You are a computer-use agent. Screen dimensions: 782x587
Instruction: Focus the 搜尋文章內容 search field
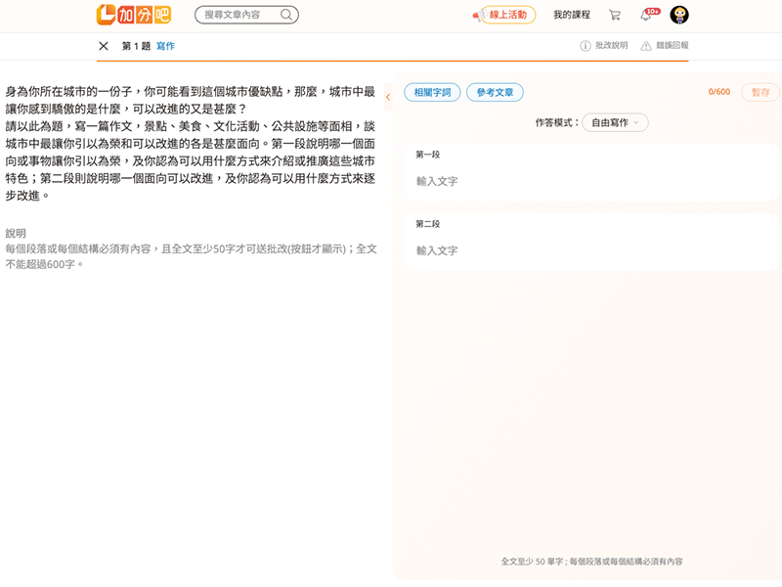point(239,15)
